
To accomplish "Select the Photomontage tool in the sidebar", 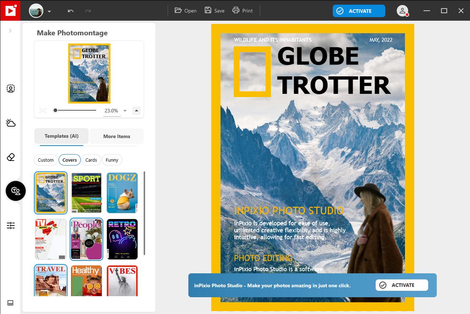I will coord(16,191).
